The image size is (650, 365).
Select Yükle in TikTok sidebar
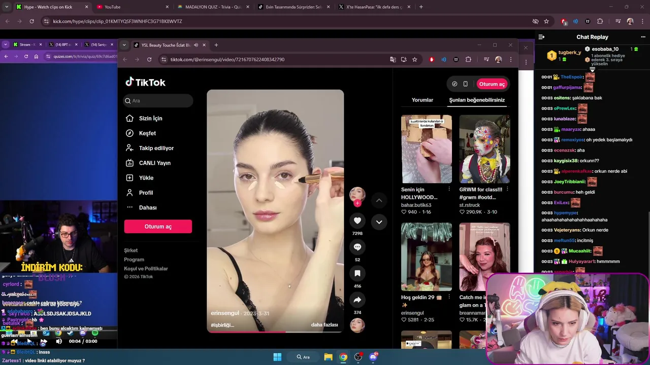tap(146, 177)
